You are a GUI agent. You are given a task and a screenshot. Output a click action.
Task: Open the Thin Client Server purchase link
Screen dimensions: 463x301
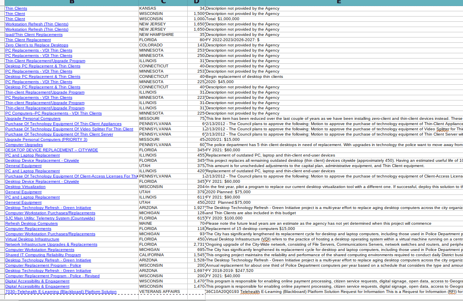59,134
